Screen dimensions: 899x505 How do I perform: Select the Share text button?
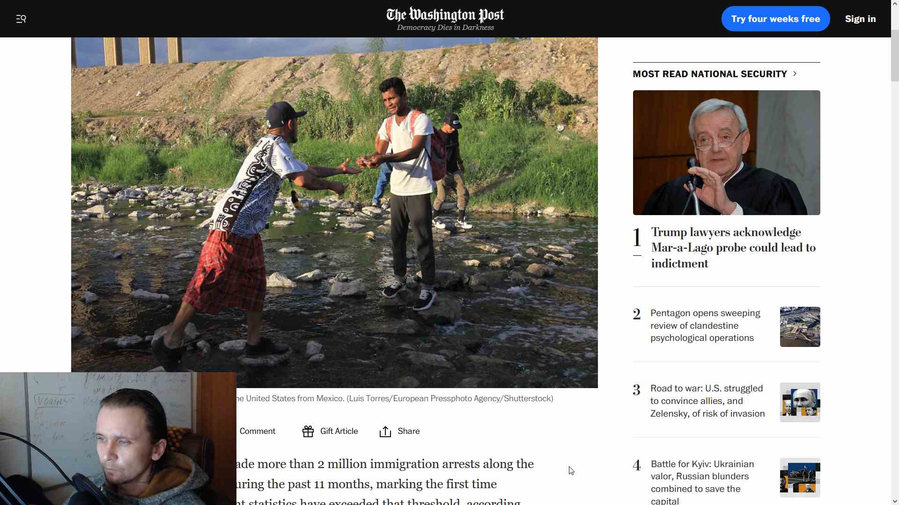408,431
